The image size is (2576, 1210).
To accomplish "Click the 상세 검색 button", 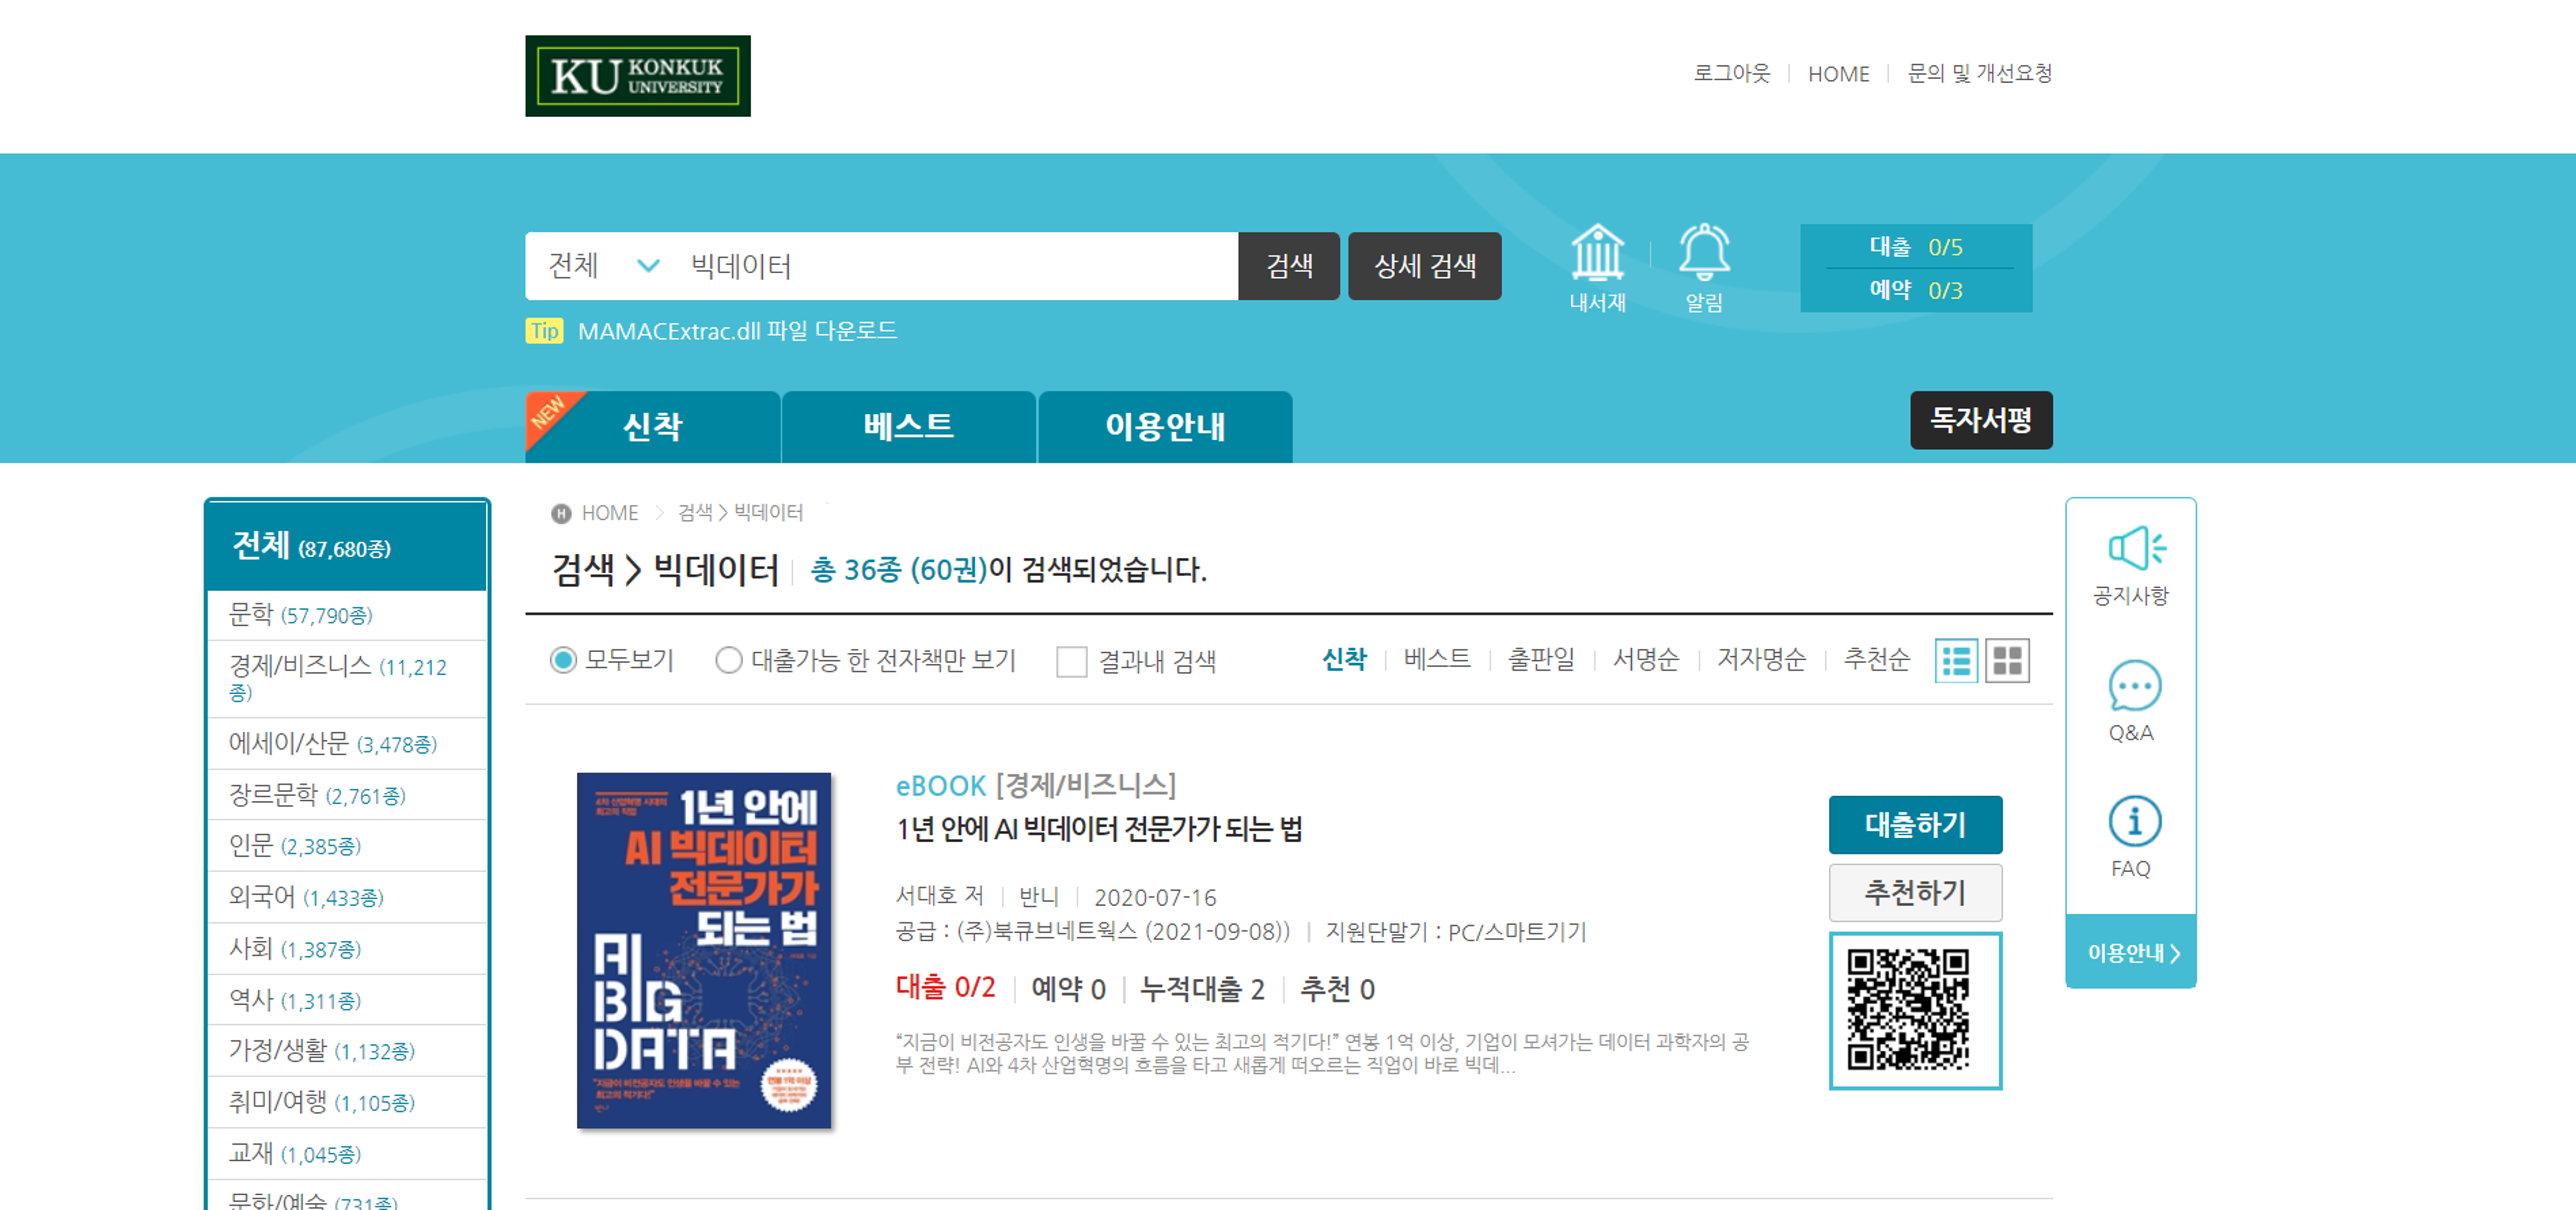I will 1424,266.
